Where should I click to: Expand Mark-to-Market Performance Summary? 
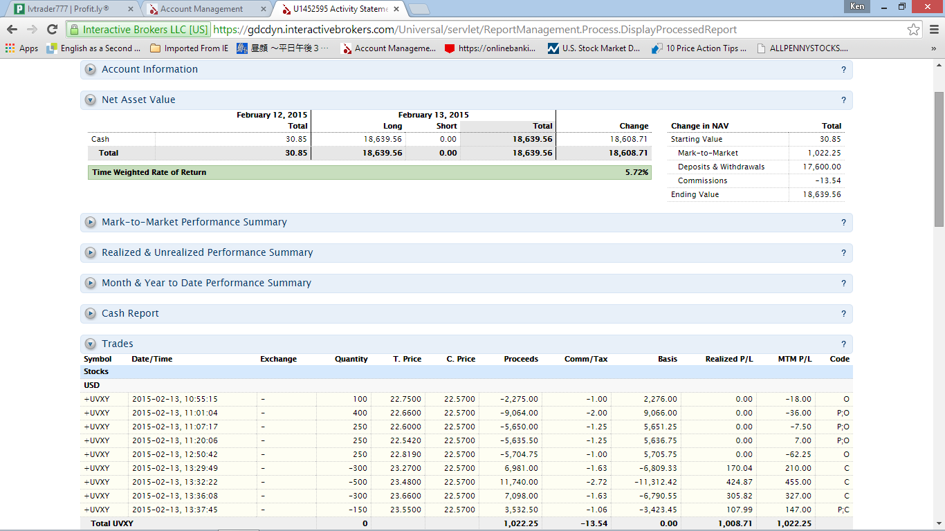coord(90,223)
